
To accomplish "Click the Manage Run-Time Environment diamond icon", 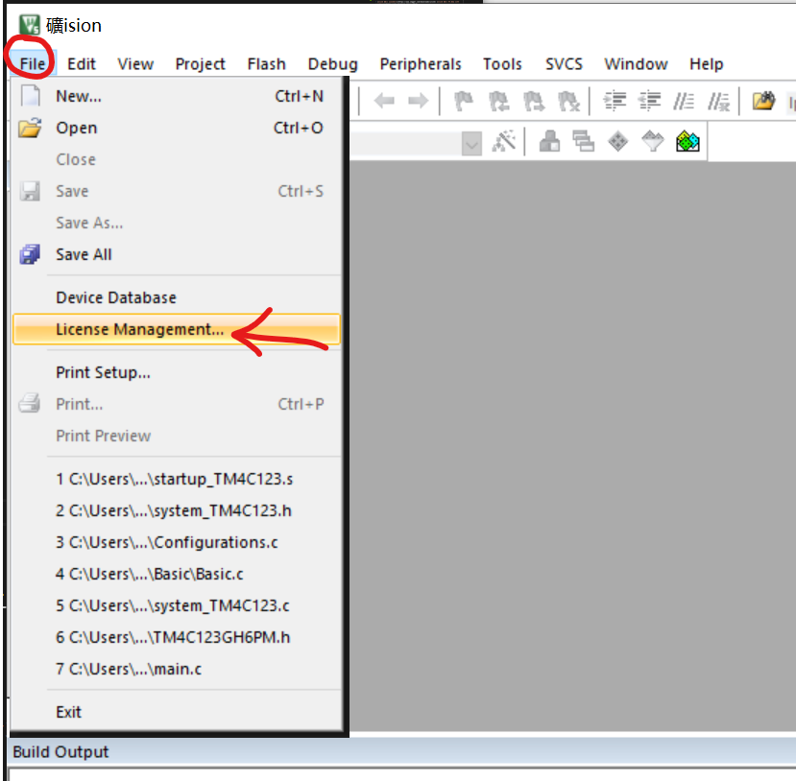I will coord(618,142).
